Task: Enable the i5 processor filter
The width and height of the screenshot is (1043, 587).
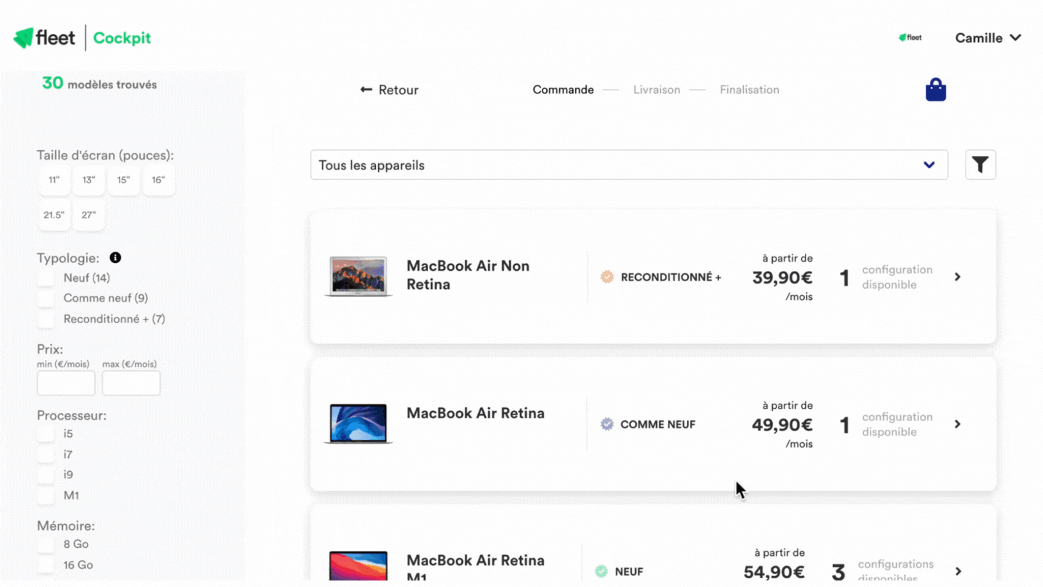Action: 46,433
